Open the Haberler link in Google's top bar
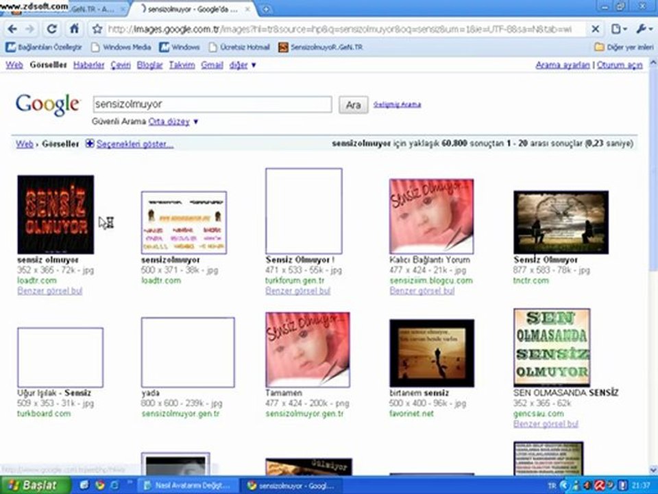Viewport: 658px width, 494px height. (x=88, y=65)
